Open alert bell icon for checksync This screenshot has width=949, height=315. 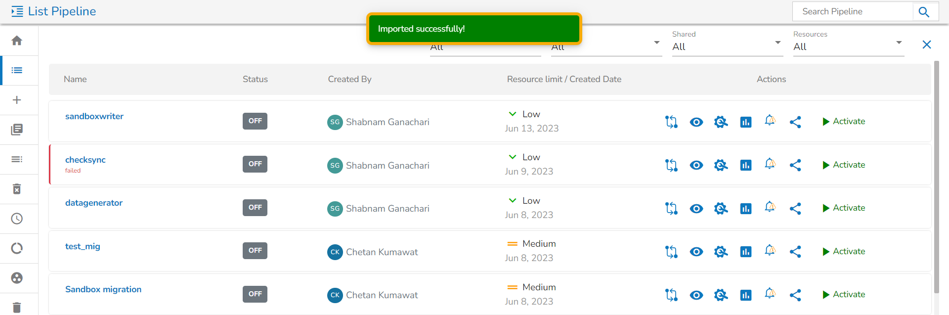770,164
